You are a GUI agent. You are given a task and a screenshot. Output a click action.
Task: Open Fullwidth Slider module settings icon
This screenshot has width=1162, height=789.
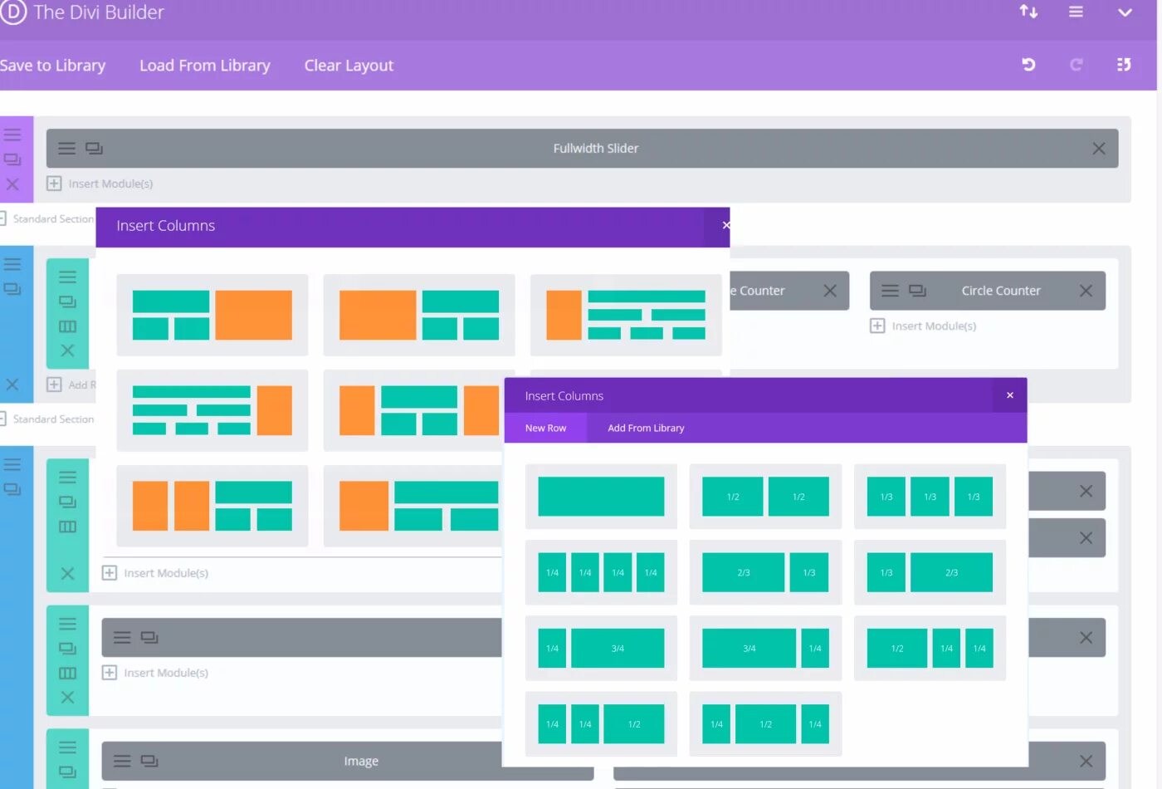pyautogui.click(x=66, y=149)
